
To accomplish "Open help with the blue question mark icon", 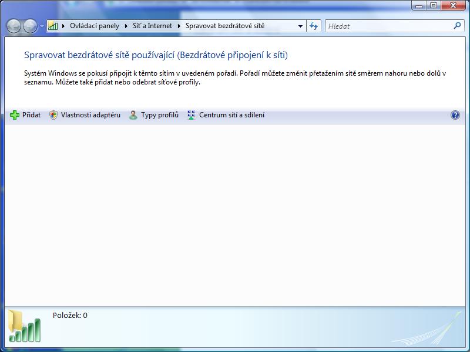I will 455,115.
